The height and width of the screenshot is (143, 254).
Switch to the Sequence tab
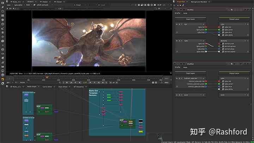tap(80, 87)
